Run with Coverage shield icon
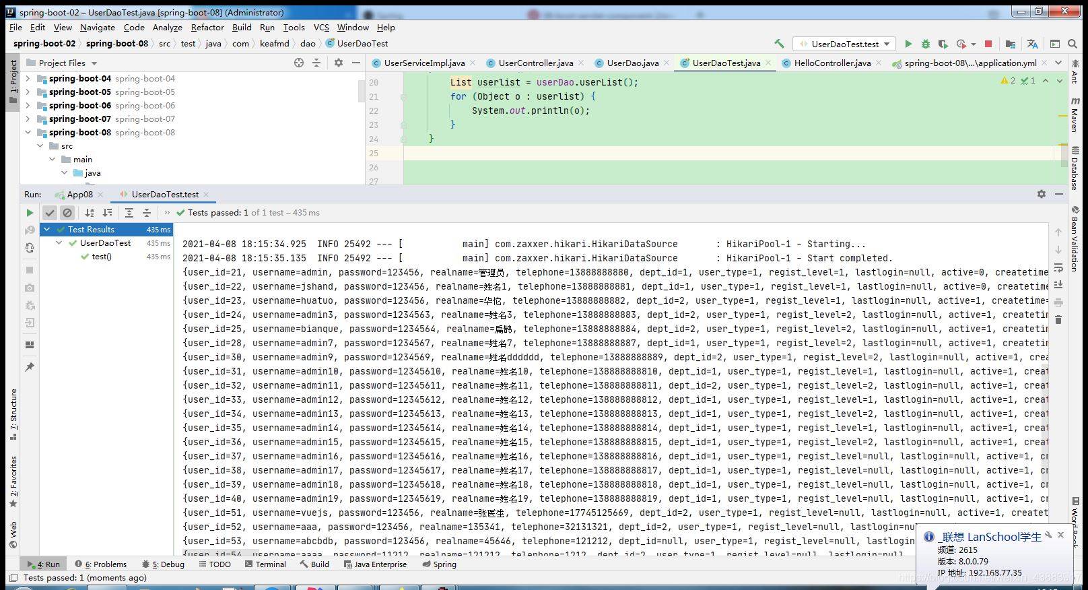1088x590 pixels. pos(943,44)
